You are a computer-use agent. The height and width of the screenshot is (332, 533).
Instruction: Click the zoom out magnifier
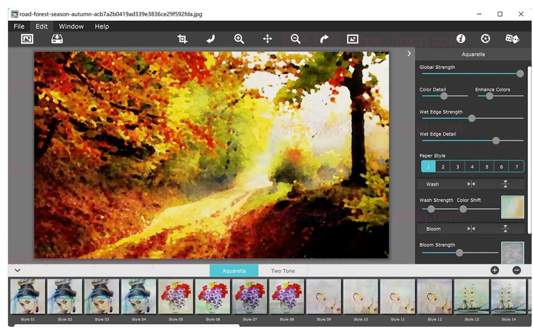(x=296, y=39)
